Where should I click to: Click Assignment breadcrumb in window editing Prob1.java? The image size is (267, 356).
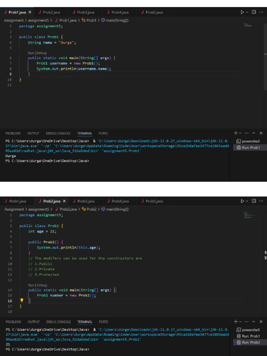(x=14, y=21)
